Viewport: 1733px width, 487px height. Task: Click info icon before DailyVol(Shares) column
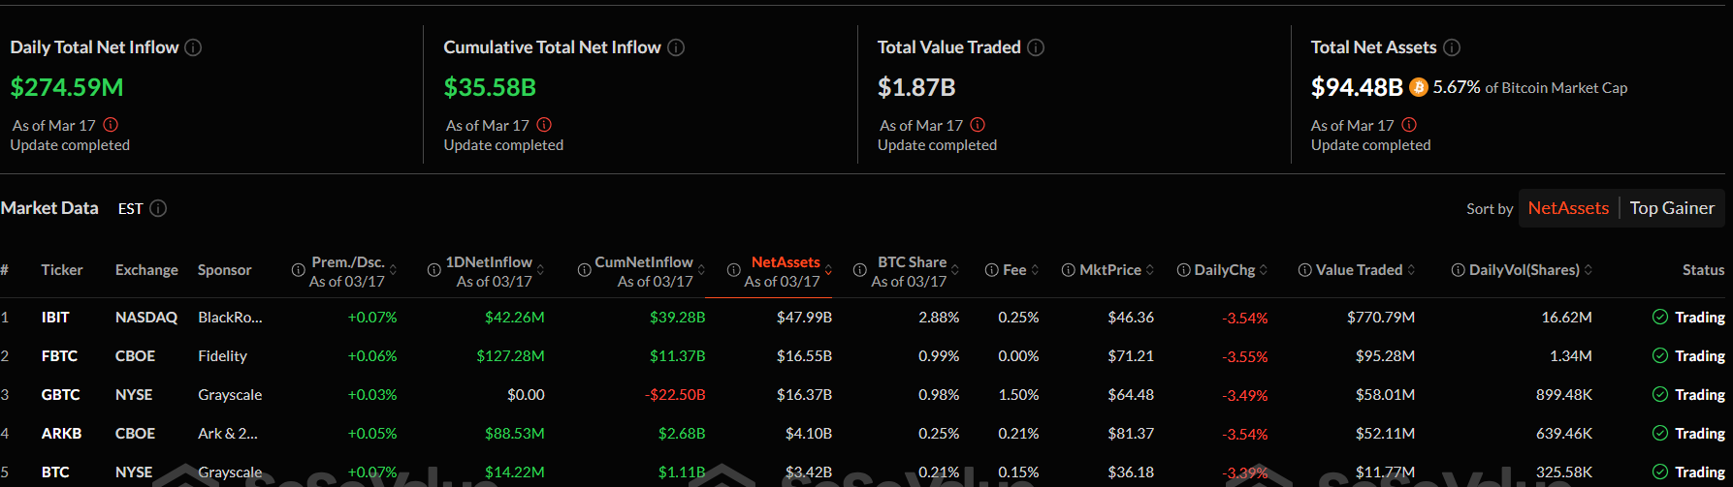click(1459, 270)
